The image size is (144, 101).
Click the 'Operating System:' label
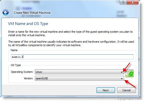[22, 72]
